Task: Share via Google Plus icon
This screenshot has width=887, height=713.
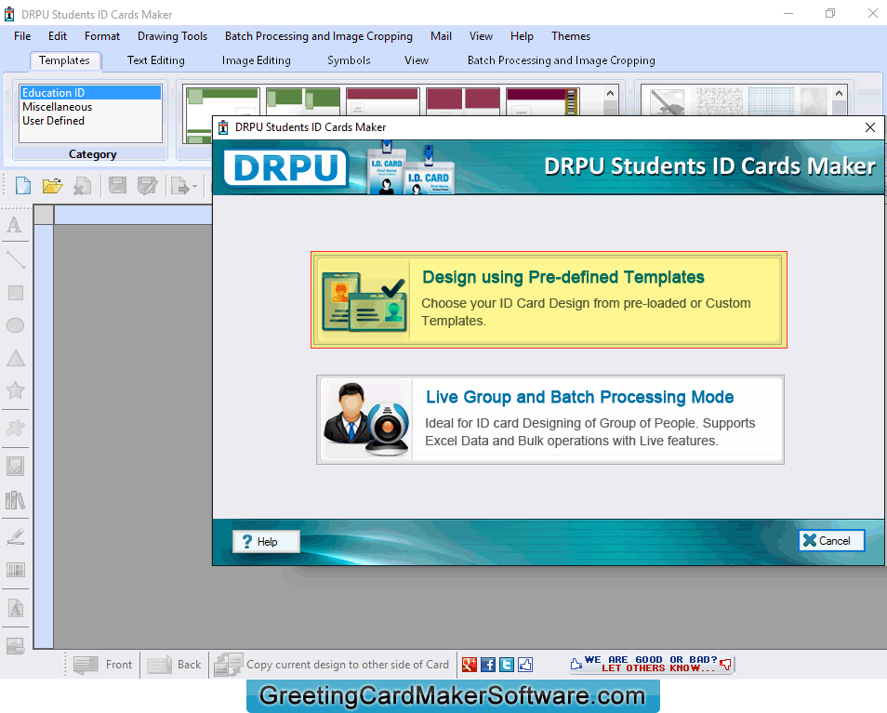Action: coord(469,665)
